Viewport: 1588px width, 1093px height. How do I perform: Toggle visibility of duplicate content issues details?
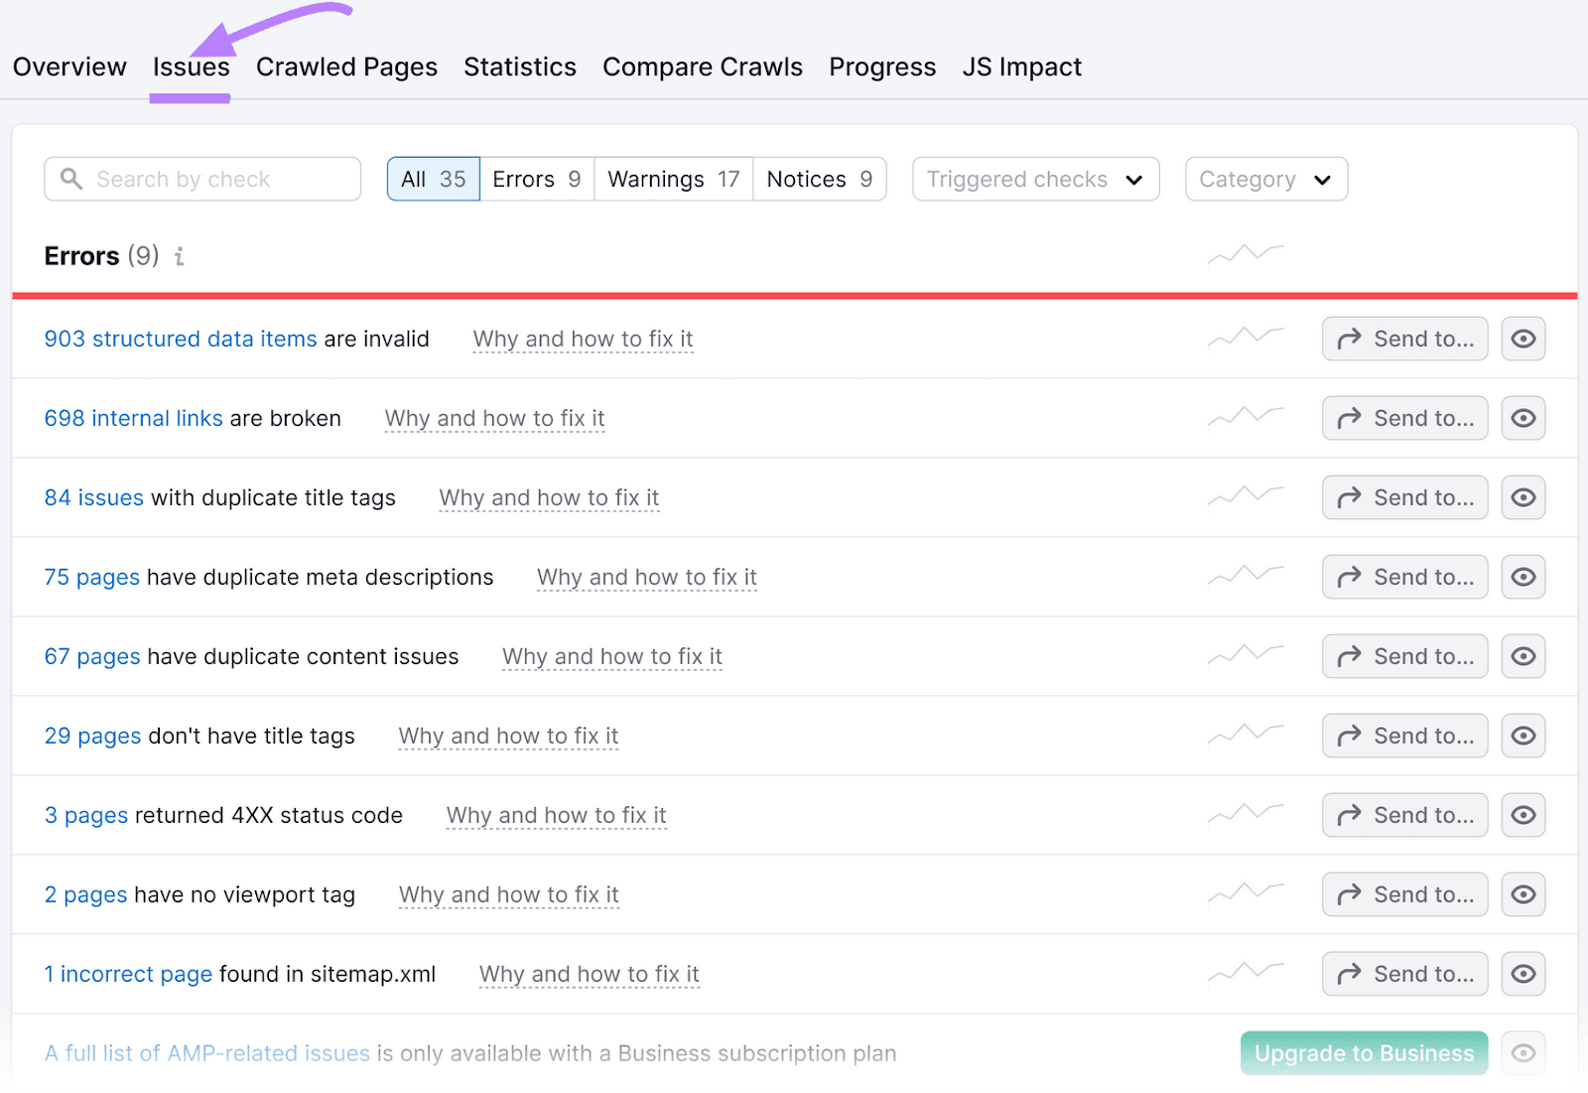pos(1523,656)
